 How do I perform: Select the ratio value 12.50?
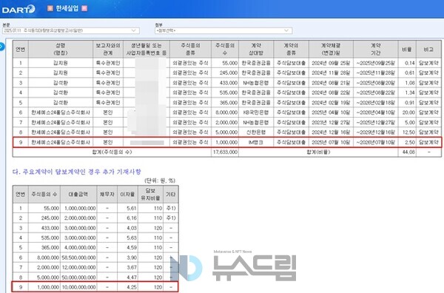[408, 132]
